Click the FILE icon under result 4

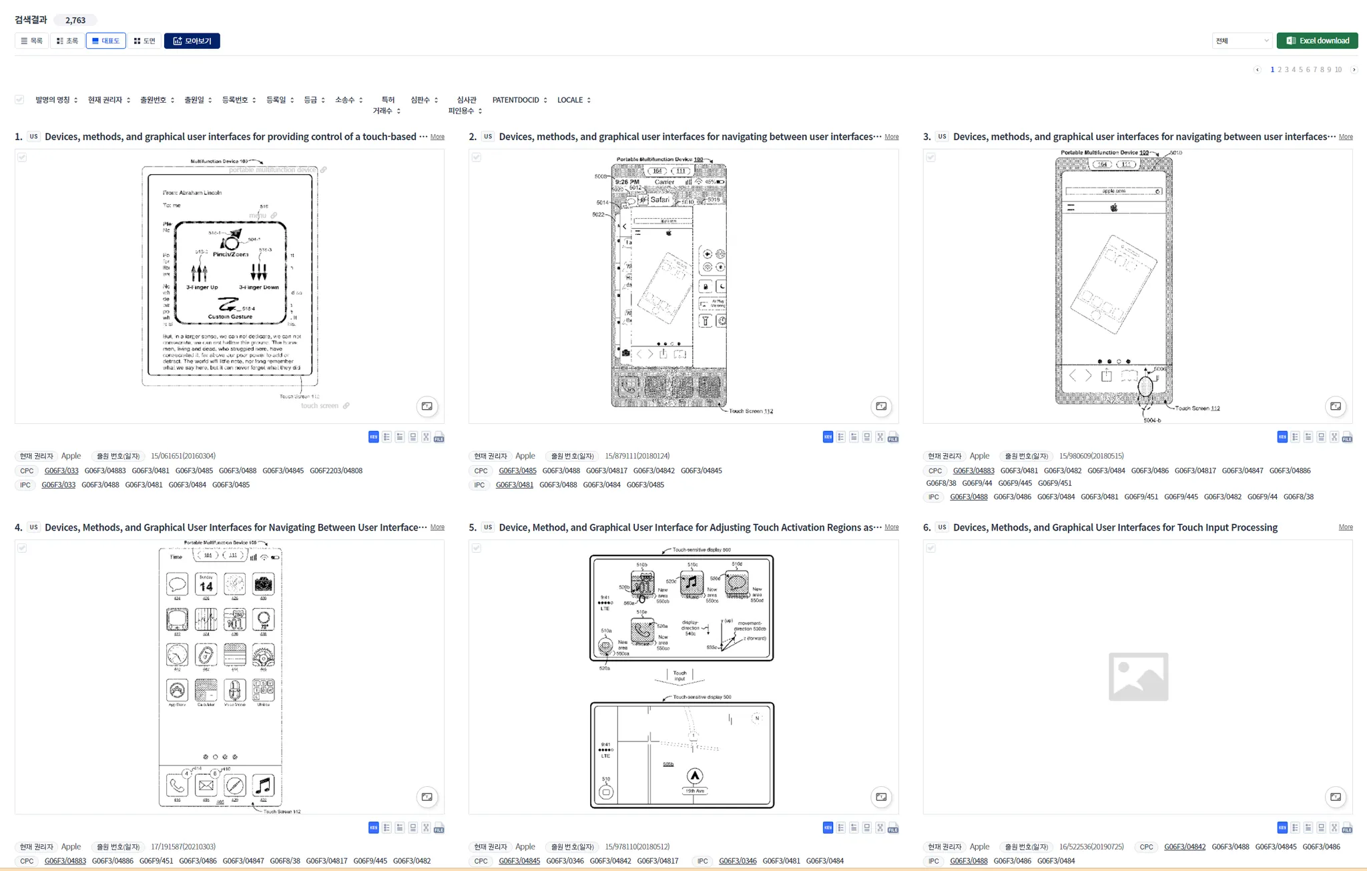pos(439,828)
